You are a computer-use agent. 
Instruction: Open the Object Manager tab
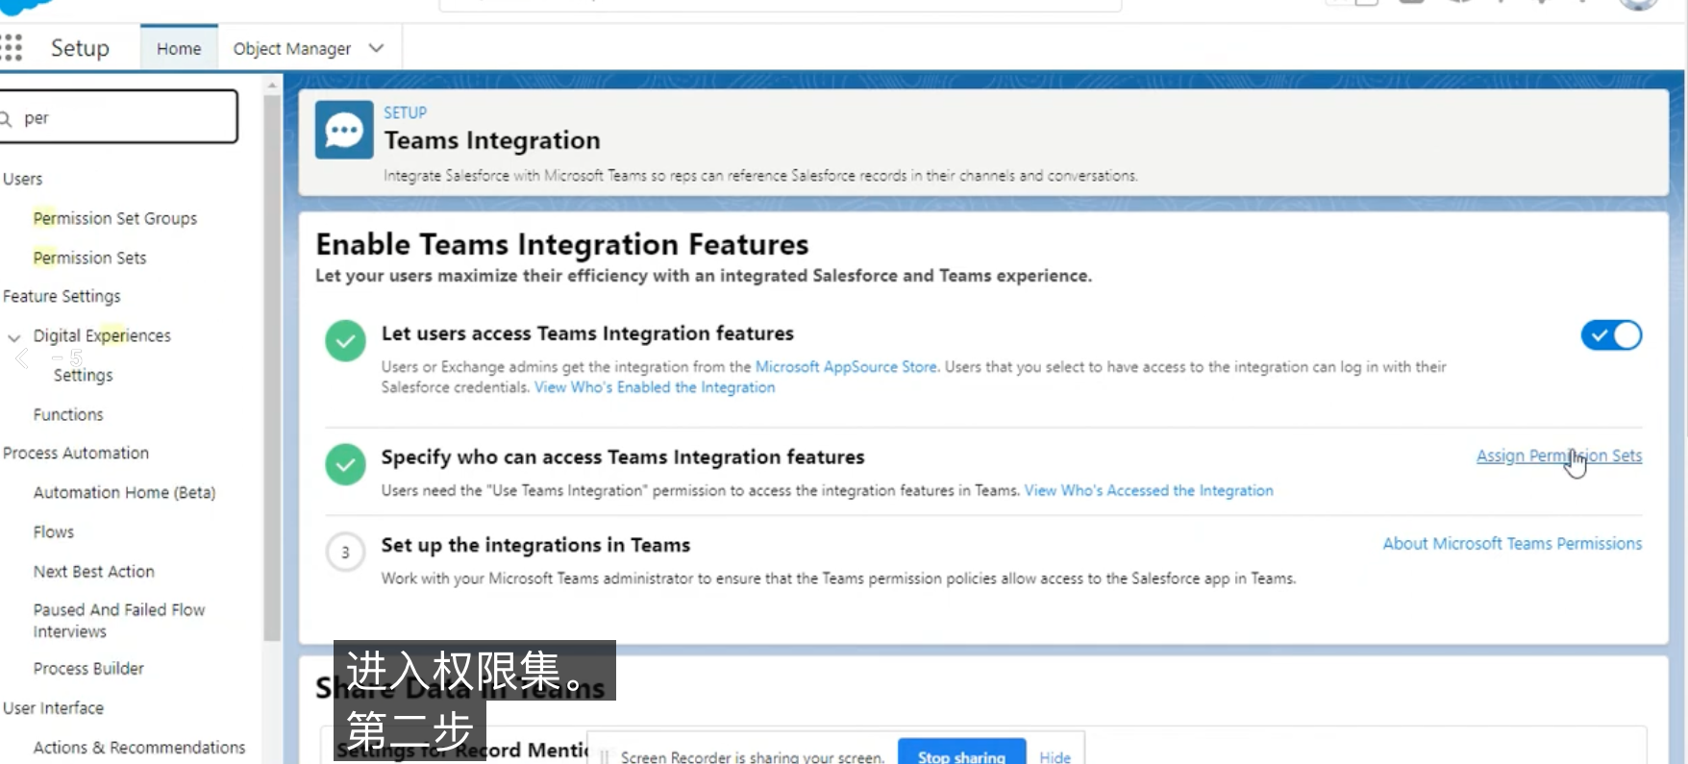(x=292, y=48)
